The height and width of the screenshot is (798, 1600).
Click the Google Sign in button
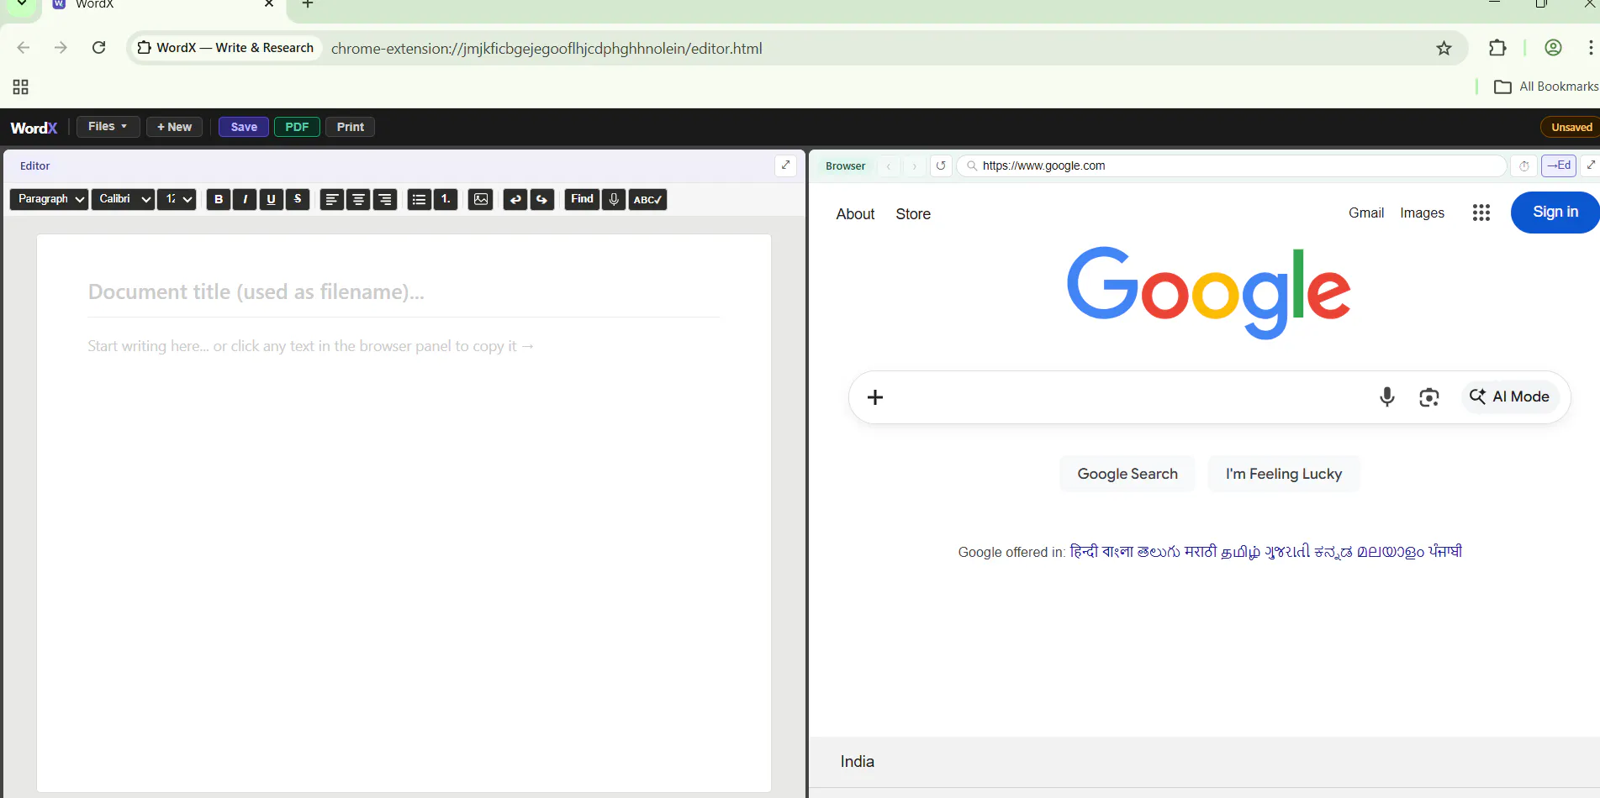tap(1555, 213)
